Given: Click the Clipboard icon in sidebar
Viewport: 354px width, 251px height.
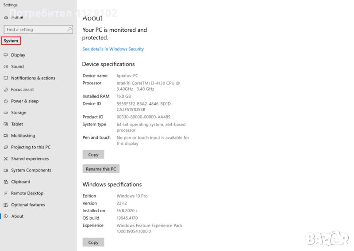Looking at the screenshot, I should (6, 182).
